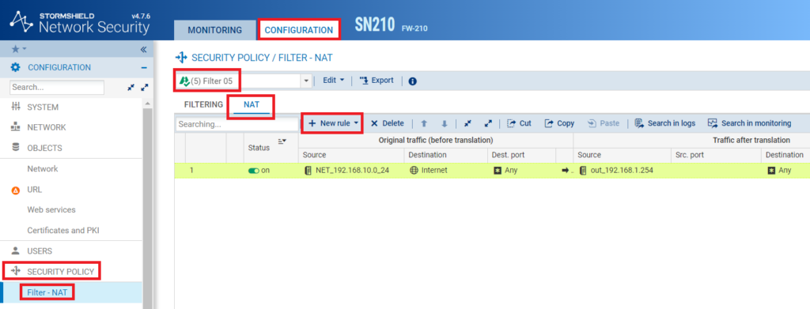Click the Objects database icon
Viewport: 810px width, 309px height.
[x=16, y=148]
